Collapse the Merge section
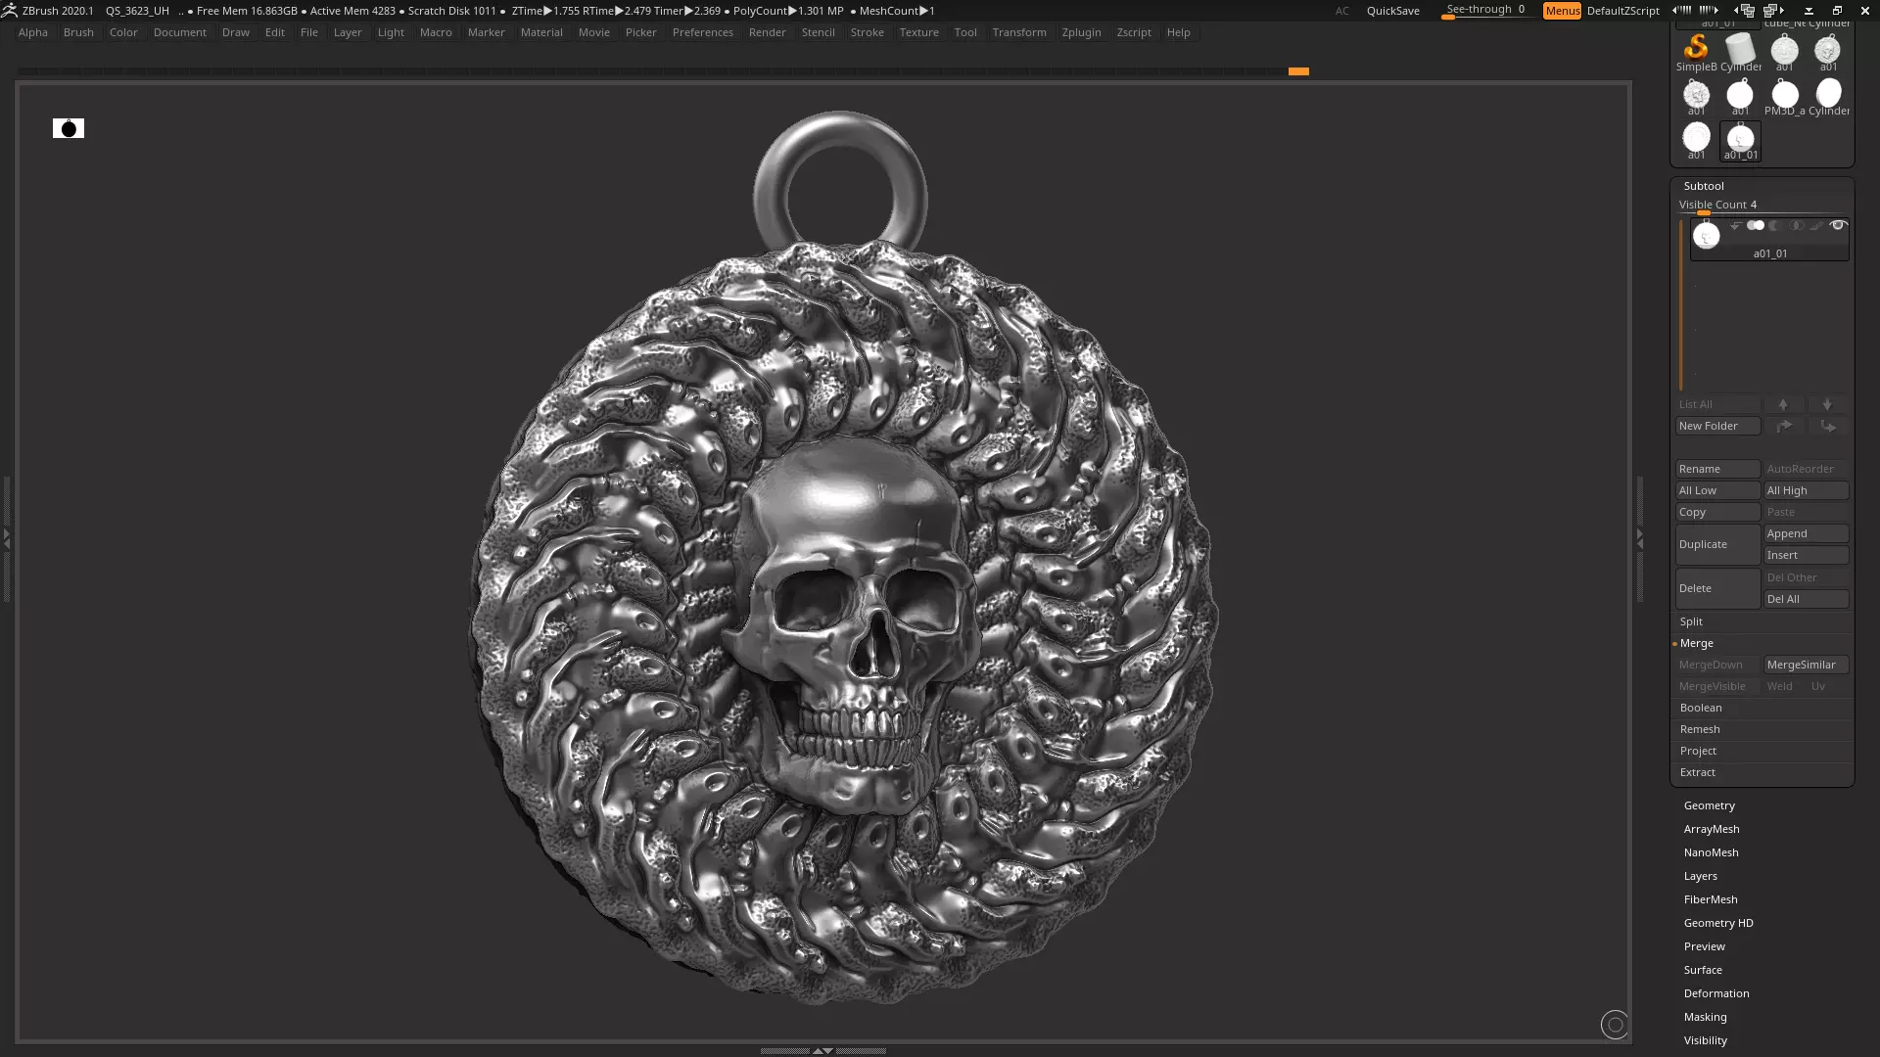Screen dimensions: 1880x1057 tap(1697, 643)
